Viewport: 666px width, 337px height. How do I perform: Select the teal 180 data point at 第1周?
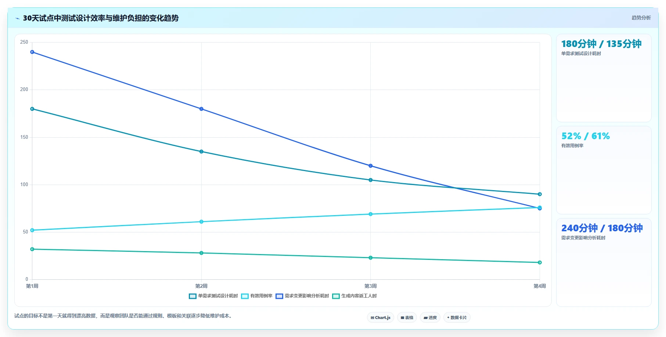pyautogui.click(x=32, y=109)
